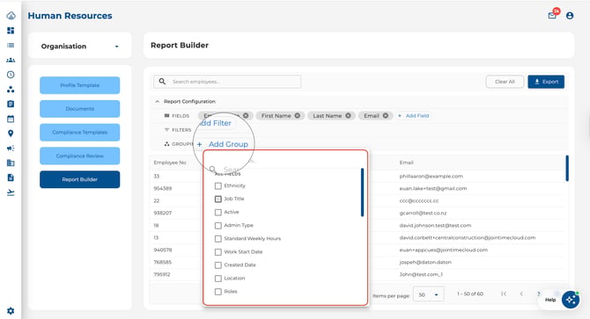This screenshot has width=590, height=319.
Task: Open the list view sidebar icon
Action: tap(11, 45)
